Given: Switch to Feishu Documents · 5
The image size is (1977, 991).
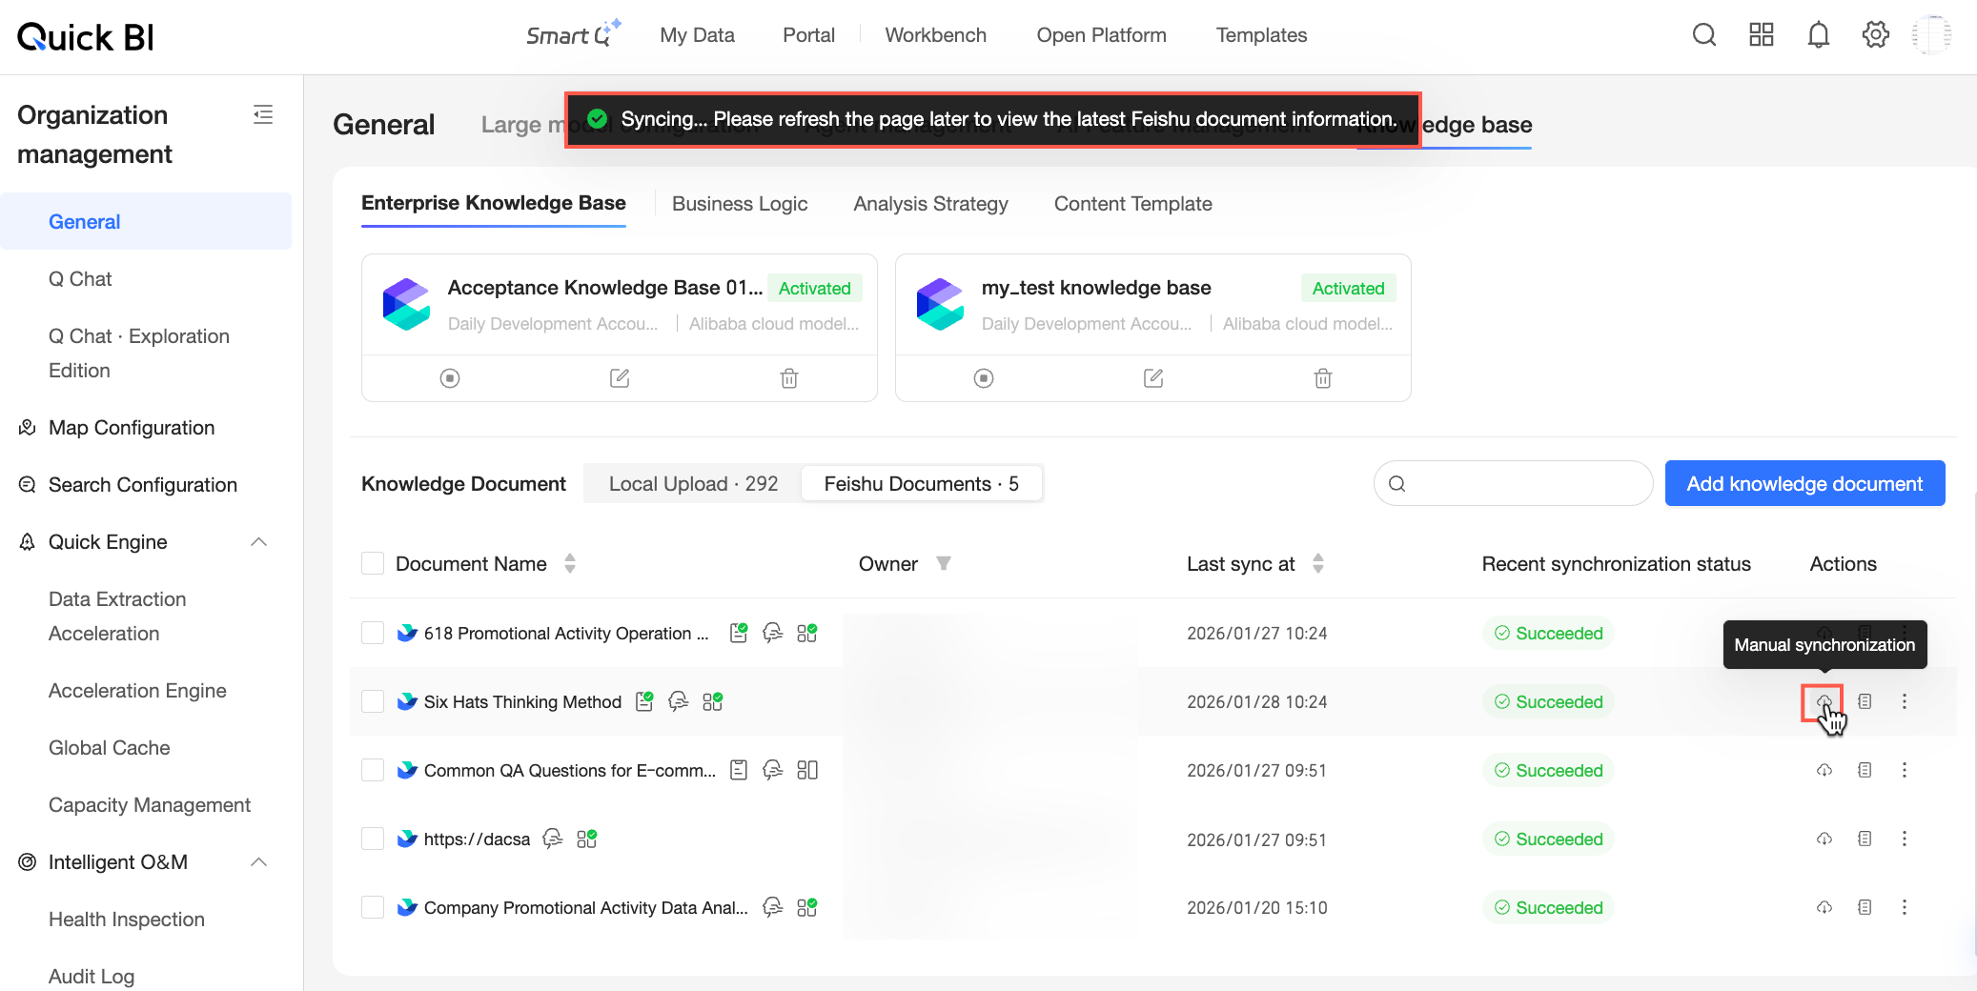Looking at the screenshot, I should coord(921,483).
